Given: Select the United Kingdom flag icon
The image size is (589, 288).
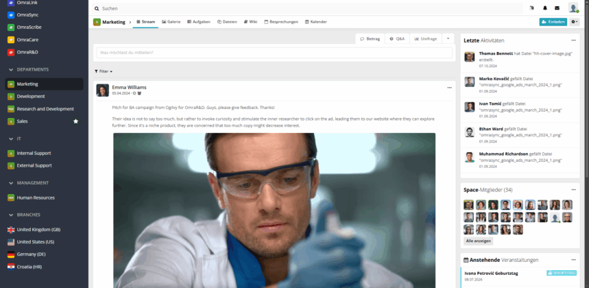Looking at the screenshot, I should pos(11,230).
